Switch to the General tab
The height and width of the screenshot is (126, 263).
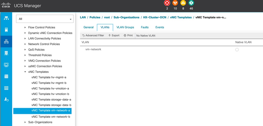(x=88, y=27)
